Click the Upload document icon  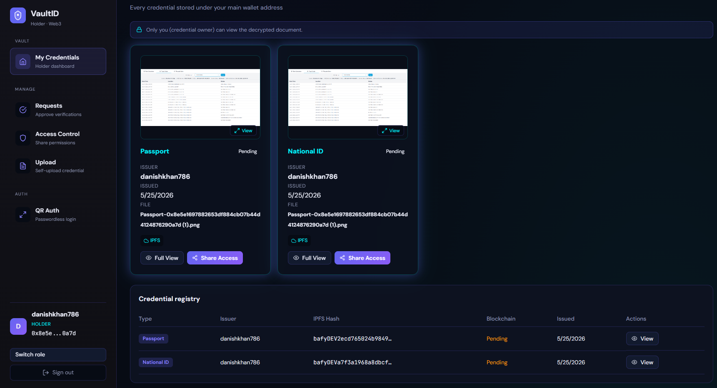(23, 166)
